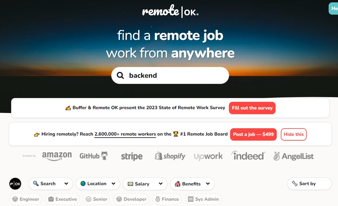This screenshot has width=338, height=206.
Task: Click the AngelList logo
Action: pyautogui.click(x=293, y=156)
